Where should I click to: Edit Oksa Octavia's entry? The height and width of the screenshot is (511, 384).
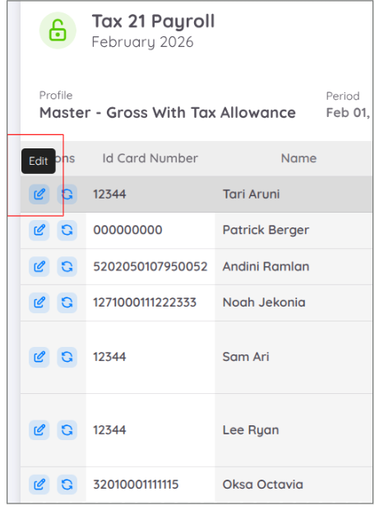pyautogui.click(x=39, y=485)
